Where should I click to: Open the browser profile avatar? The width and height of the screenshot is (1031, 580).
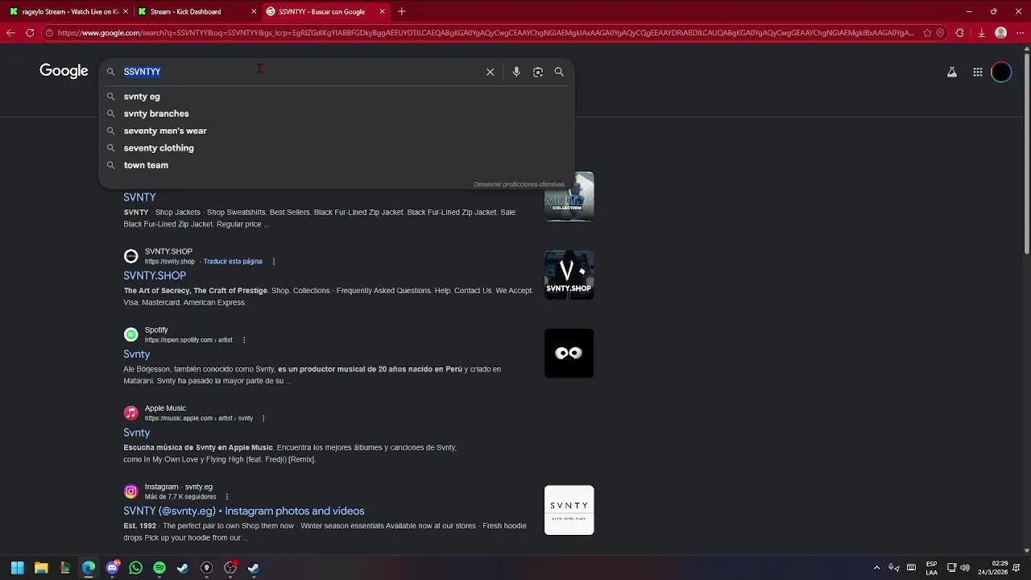coord(1000,33)
